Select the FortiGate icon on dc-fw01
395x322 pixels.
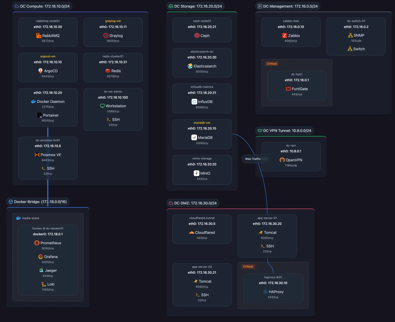pos(288,89)
